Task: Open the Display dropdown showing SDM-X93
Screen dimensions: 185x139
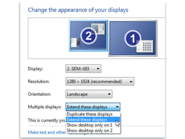Action: pyautogui.click(x=83, y=69)
